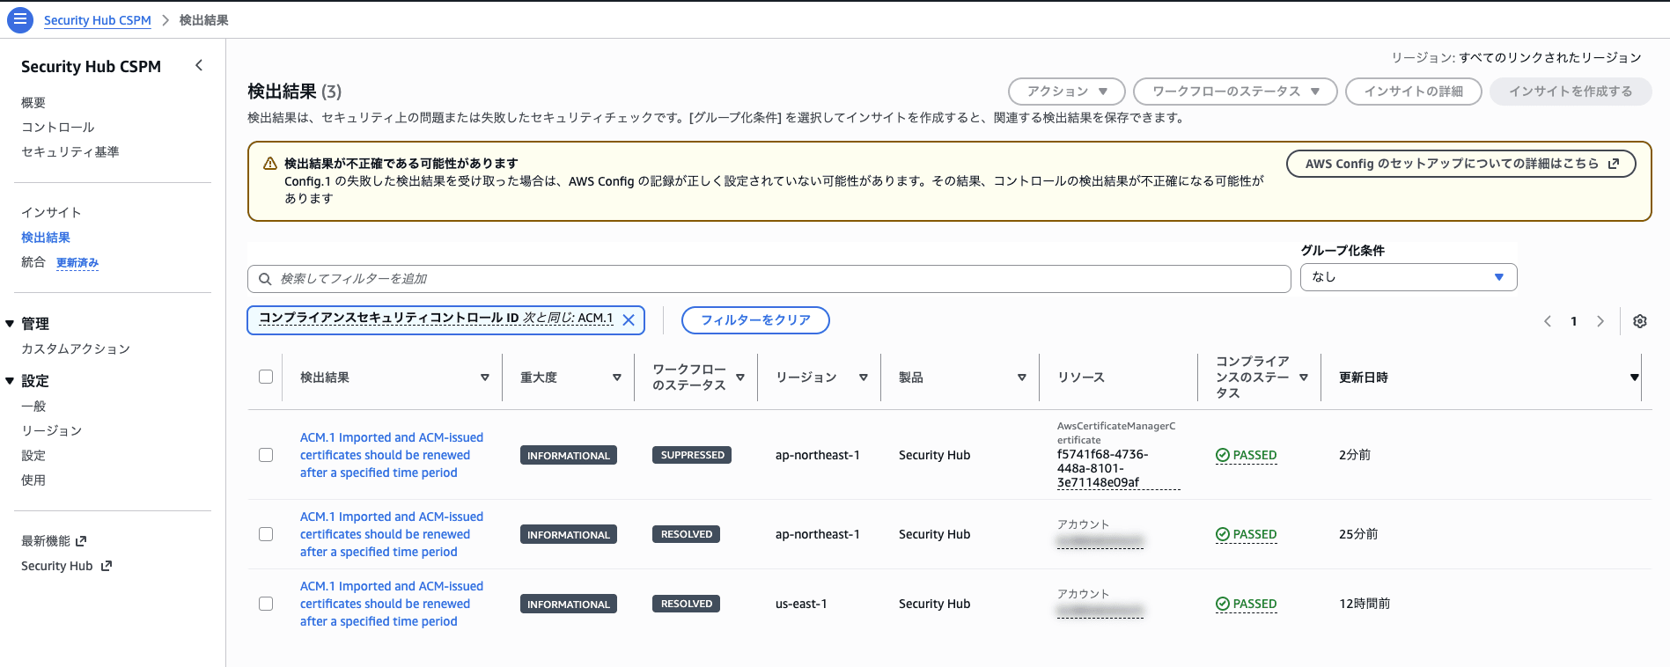Image resolution: width=1670 pixels, height=667 pixels.
Task: Collapse the 管理 section triangle
Action: tap(10, 324)
